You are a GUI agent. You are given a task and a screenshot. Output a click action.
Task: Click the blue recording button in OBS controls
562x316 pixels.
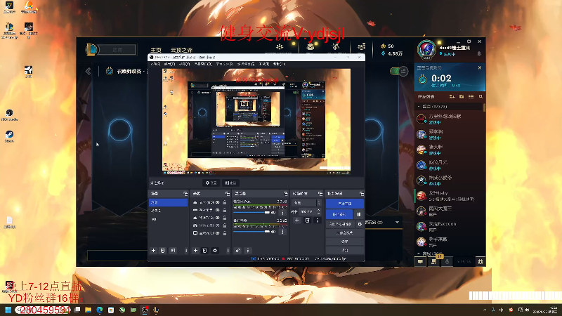[339, 214]
